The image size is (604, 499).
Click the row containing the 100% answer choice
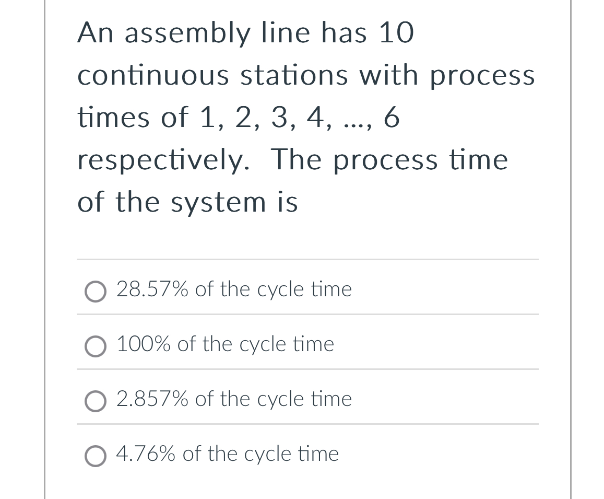tap(307, 344)
